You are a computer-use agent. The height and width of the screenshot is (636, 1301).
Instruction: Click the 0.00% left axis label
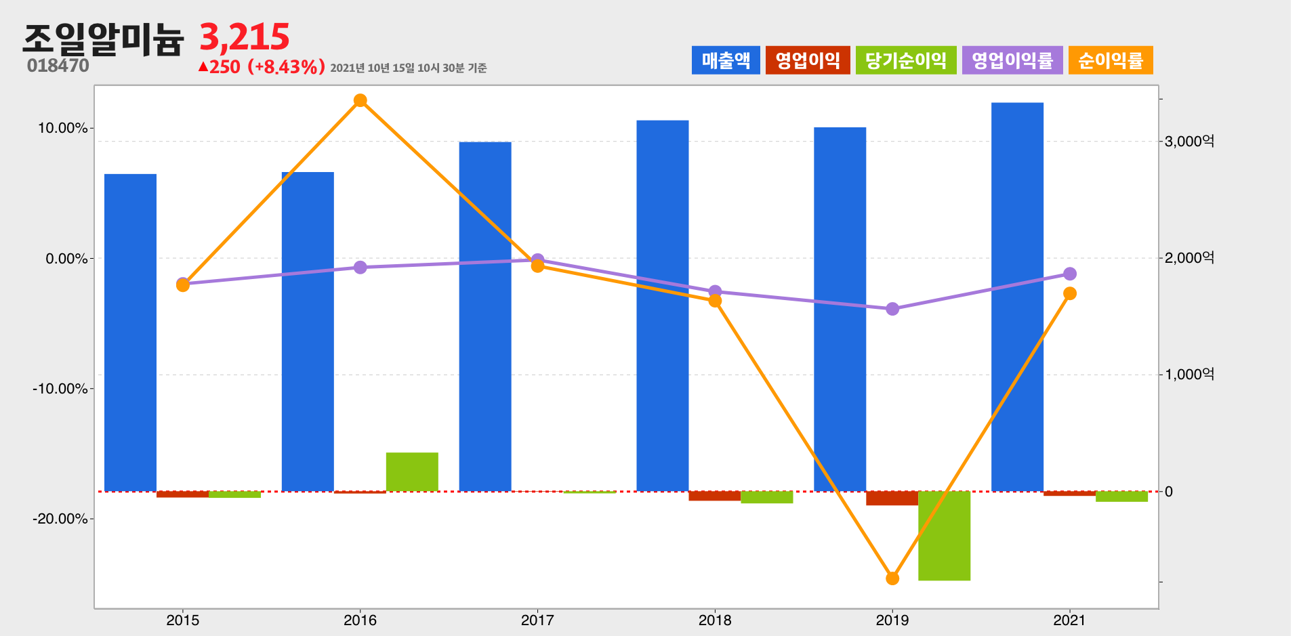66,259
